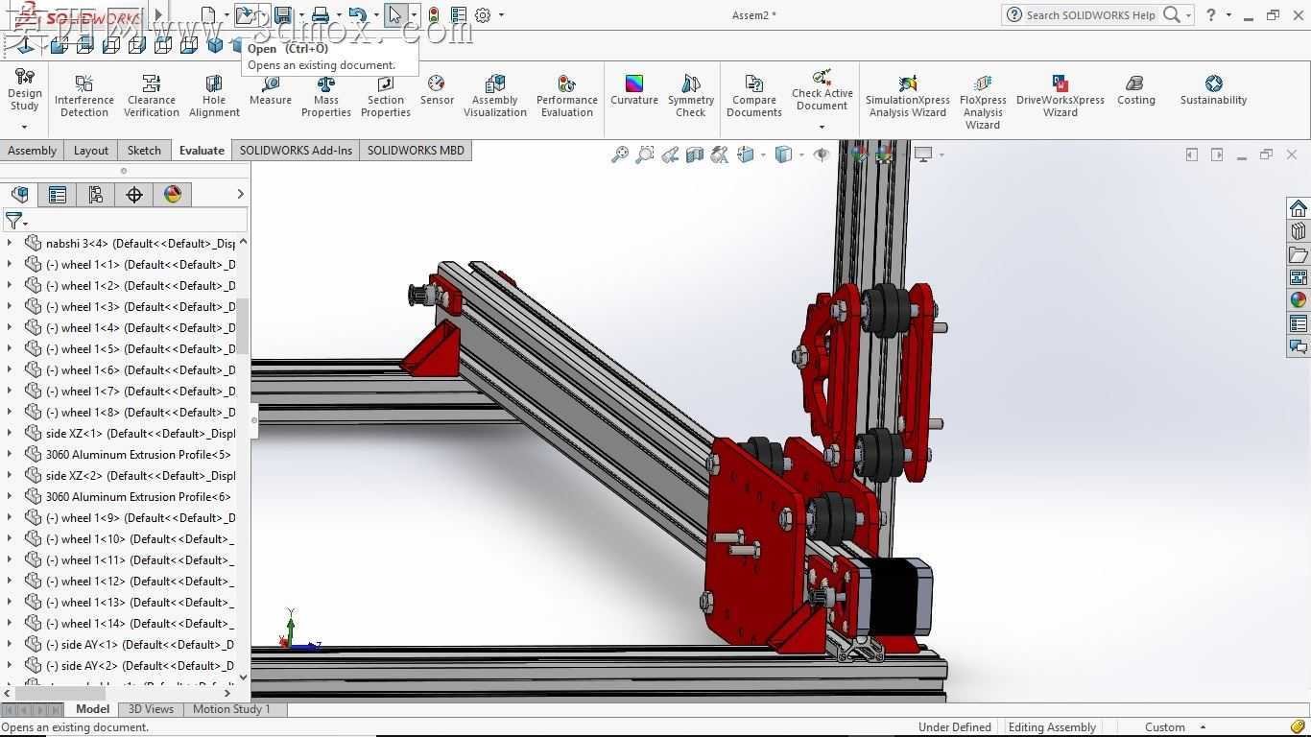Select 3060 Aluminum Extrusion Profile<6> item
This screenshot has height=737, width=1311.
(x=138, y=496)
